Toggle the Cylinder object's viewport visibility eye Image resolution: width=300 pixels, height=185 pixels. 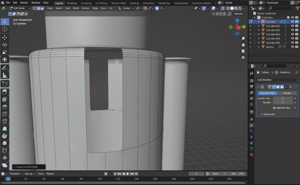pyautogui.click(x=292, y=22)
